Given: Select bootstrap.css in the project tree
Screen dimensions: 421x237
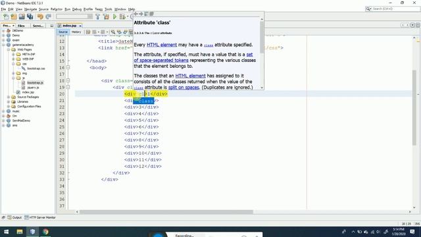Looking at the screenshot, I should click(36, 68).
